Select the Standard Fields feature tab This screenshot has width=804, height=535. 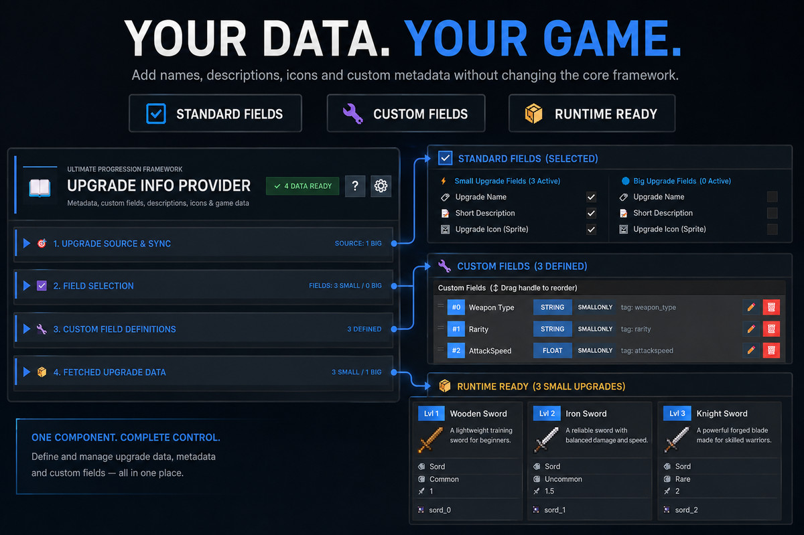(215, 113)
